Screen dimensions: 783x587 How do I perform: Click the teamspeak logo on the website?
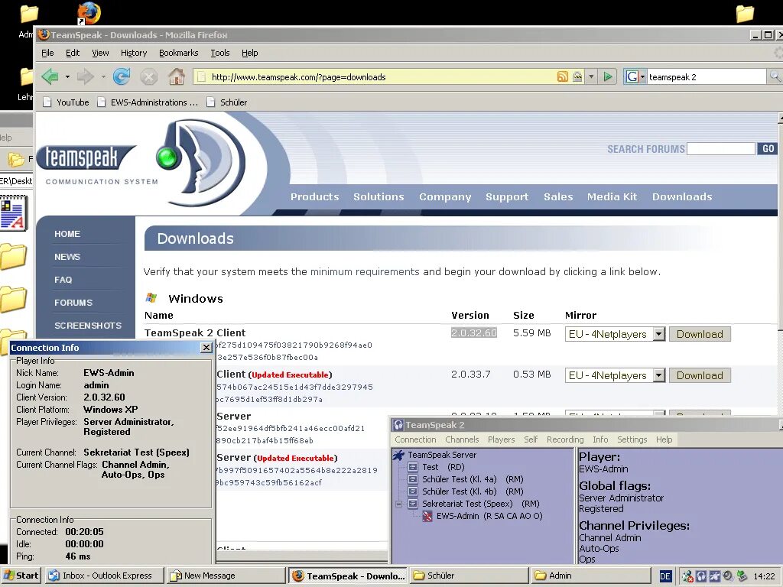coord(86,157)
